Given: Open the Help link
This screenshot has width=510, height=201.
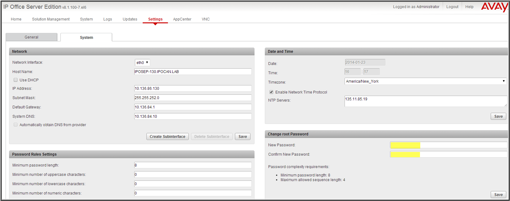Looking at the screenshot, I should click(469, 7).
